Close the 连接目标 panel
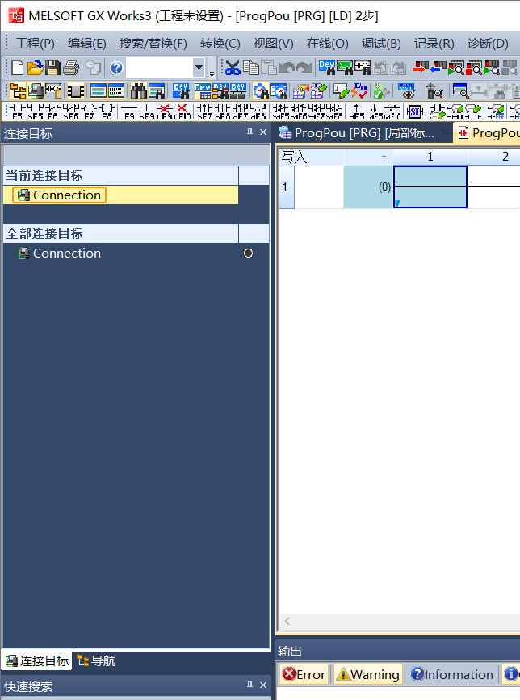 (263, 132)
